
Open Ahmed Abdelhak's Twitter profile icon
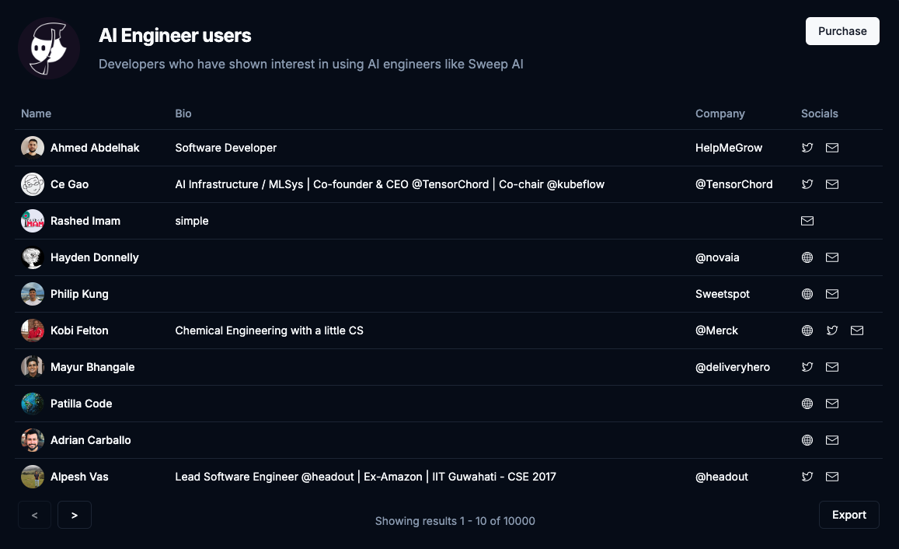click(x=807, y=148)
